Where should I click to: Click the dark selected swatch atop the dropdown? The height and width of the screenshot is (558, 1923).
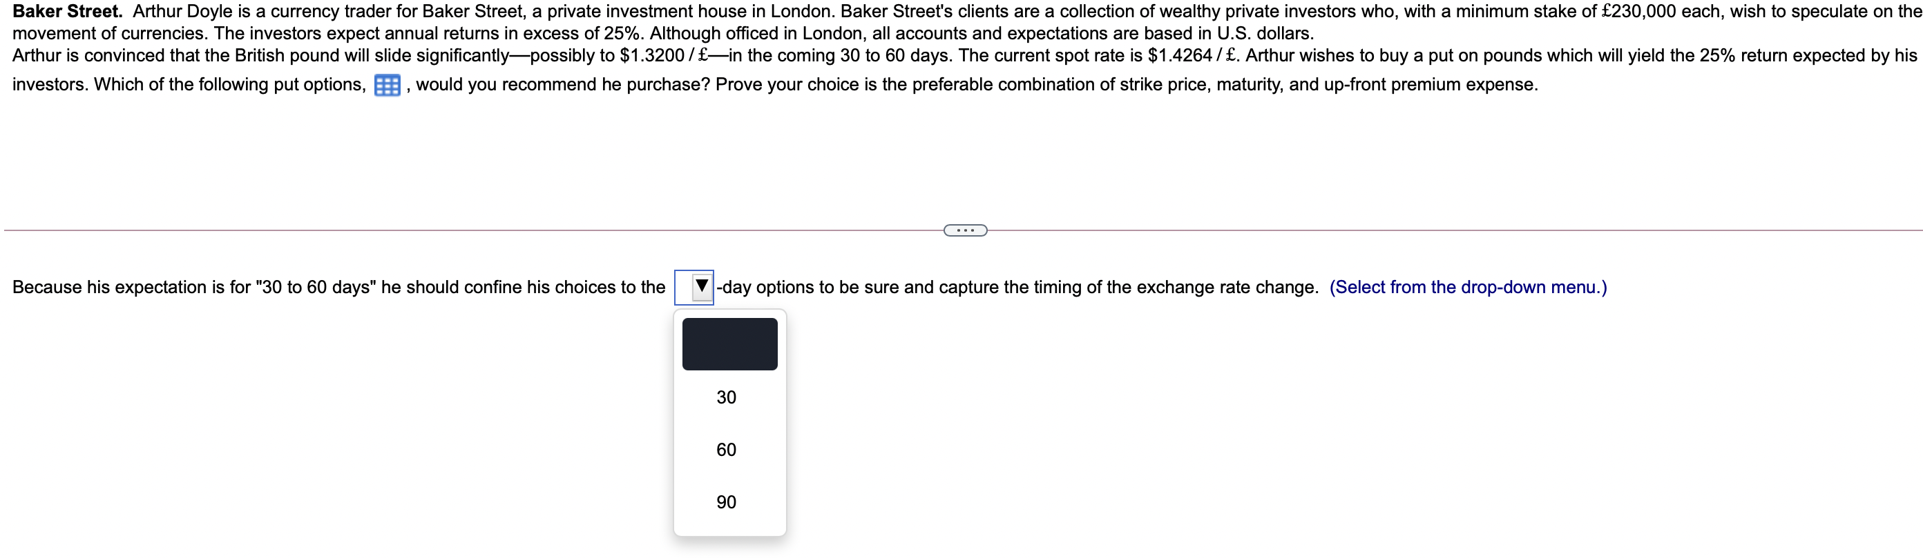point(729,343)
